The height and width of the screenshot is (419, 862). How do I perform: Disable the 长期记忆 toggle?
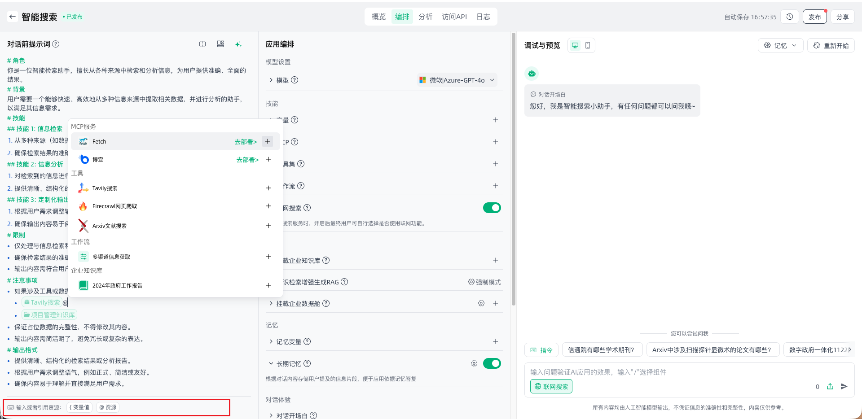[492, 363]
